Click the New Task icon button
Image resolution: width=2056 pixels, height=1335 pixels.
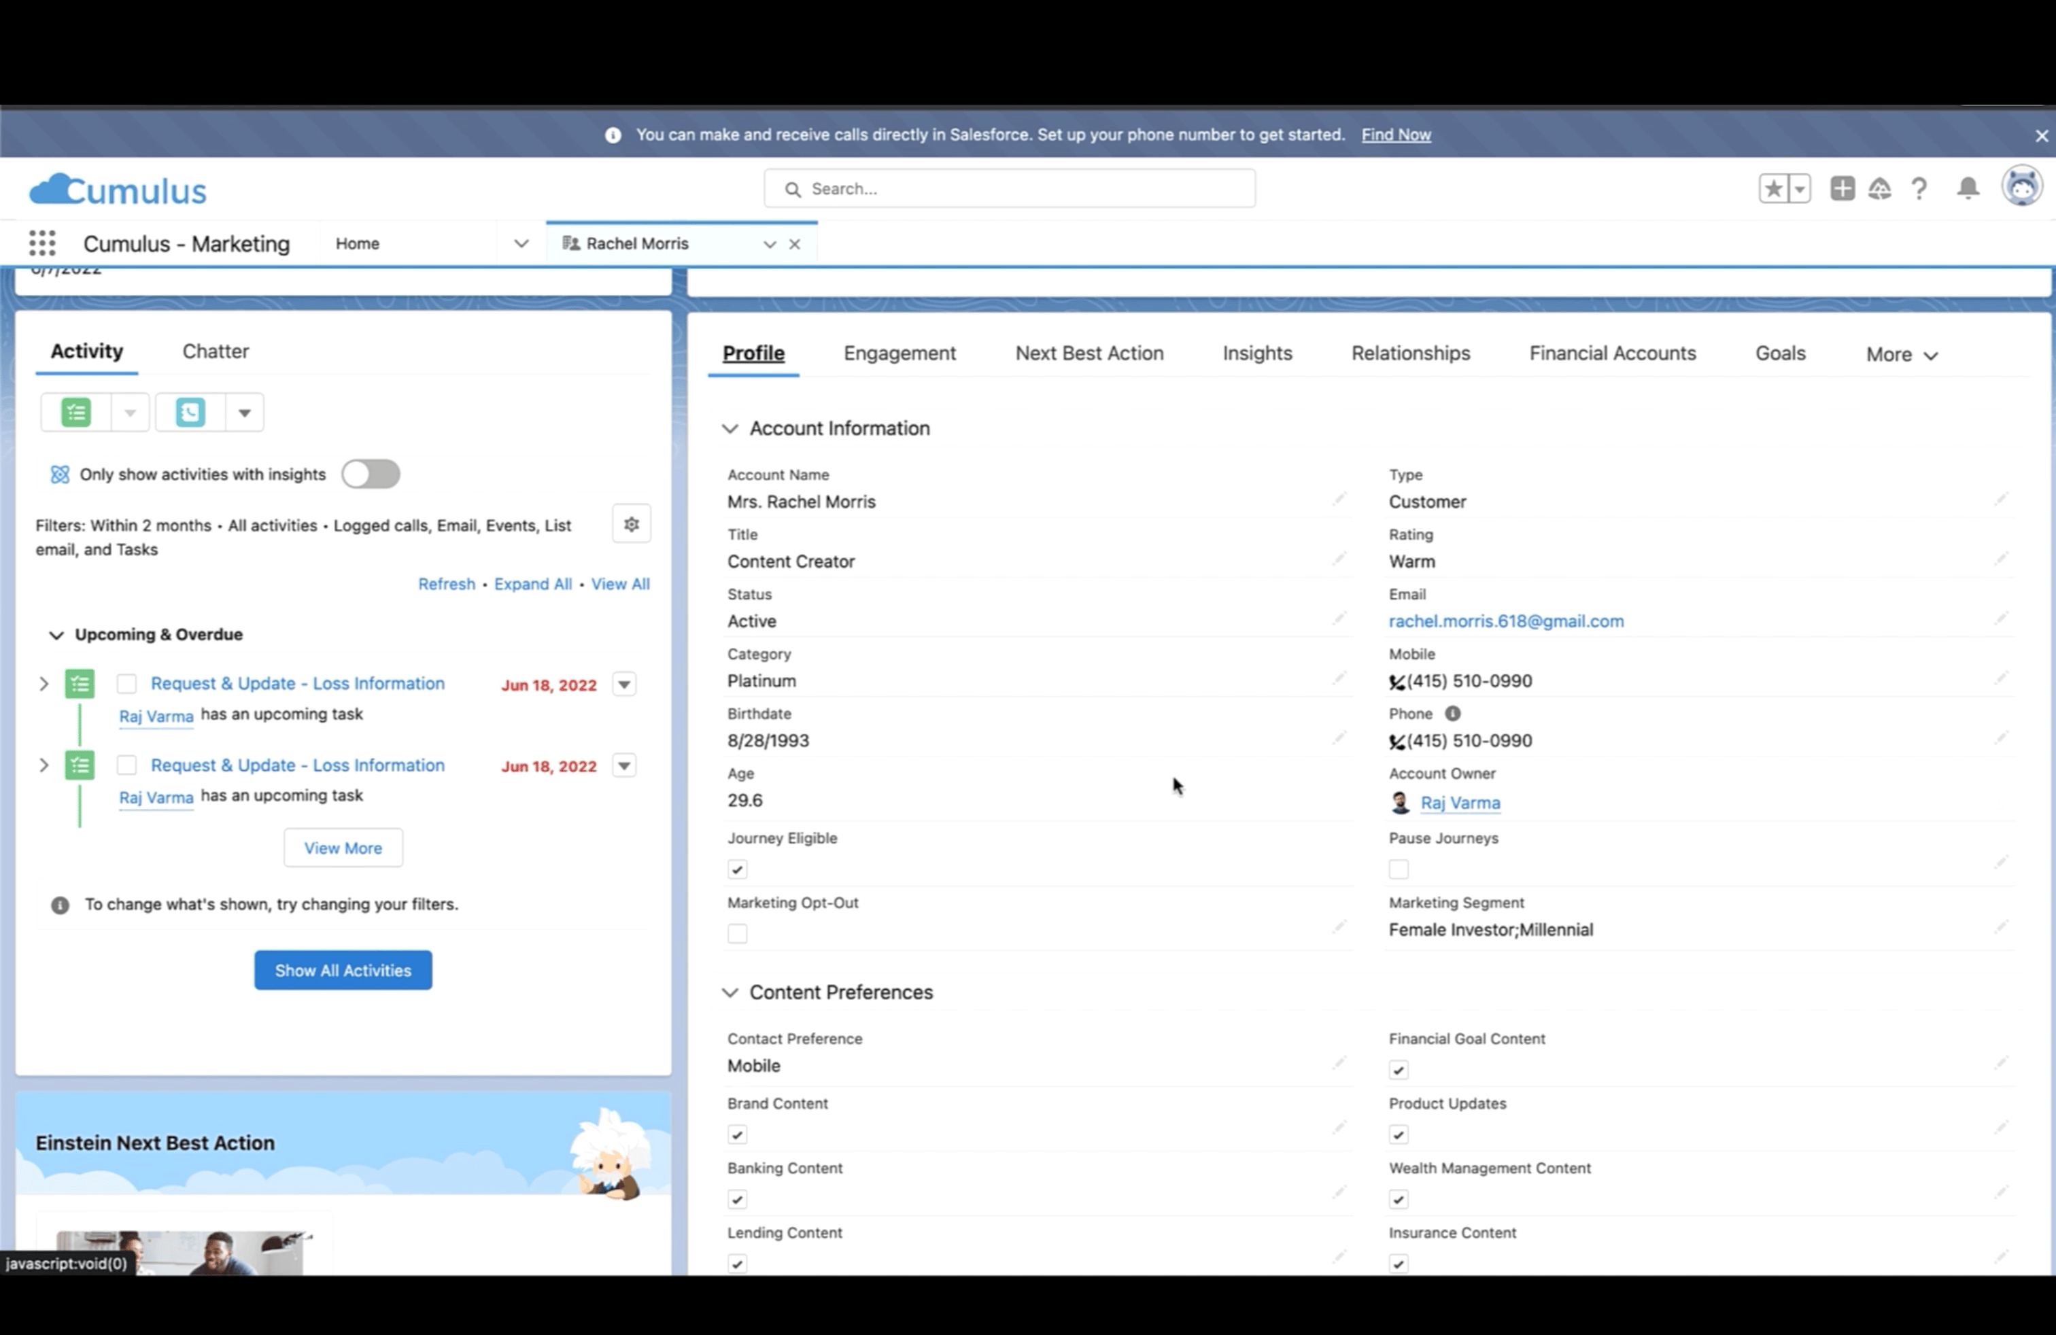(x=76, y=413)
